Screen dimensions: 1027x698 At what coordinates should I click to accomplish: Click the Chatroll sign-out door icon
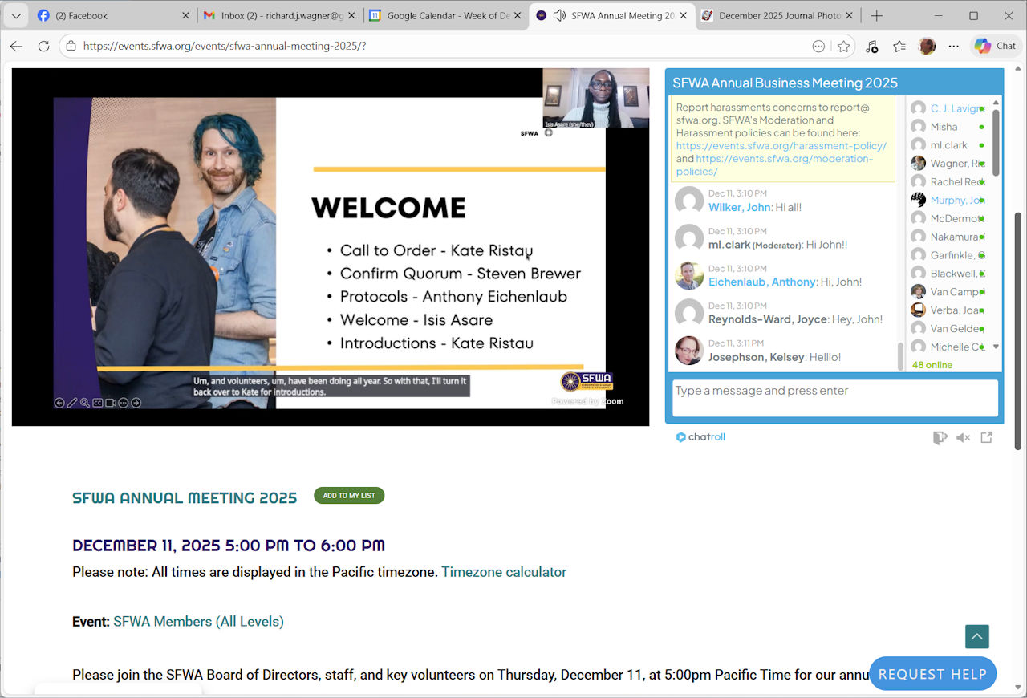point(940,437)
